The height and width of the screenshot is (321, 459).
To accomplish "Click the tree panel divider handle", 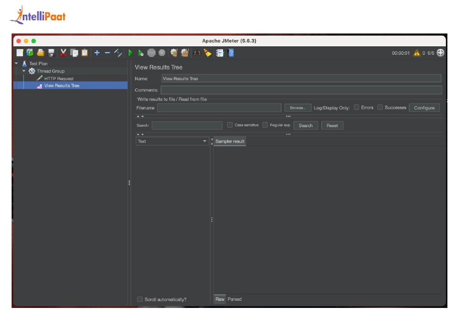I will (129, 183).
